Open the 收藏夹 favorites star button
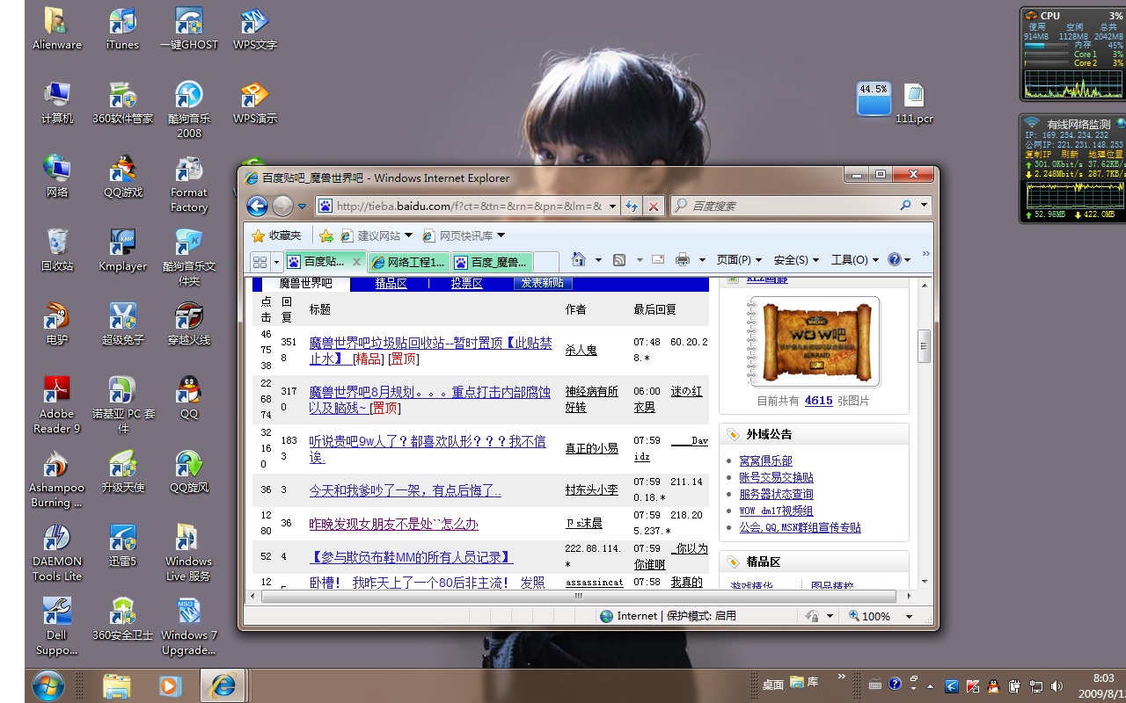Viewport: 1126px width, 703px height. (276, 236)
